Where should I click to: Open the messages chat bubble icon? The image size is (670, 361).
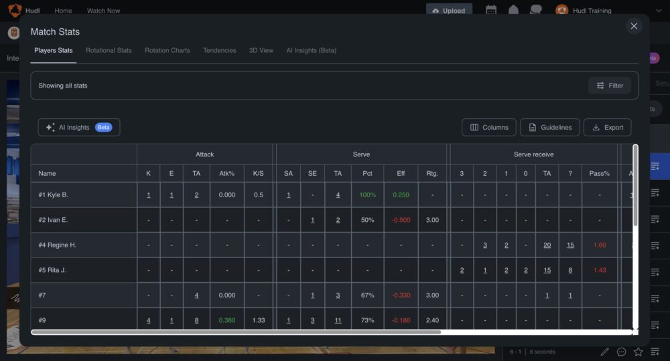tap(535, 10)
